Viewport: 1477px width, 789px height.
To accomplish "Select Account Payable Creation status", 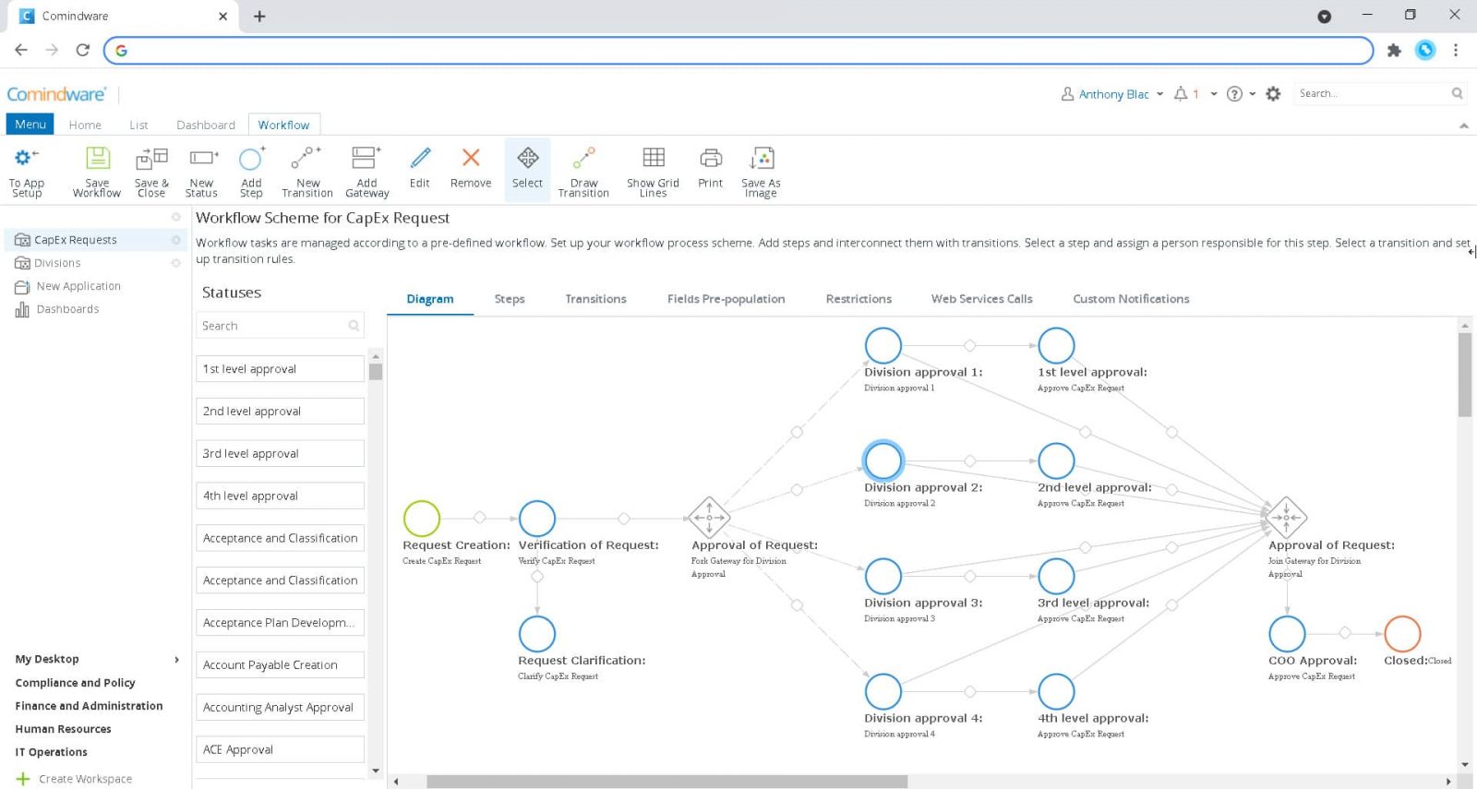I will 280,665.
